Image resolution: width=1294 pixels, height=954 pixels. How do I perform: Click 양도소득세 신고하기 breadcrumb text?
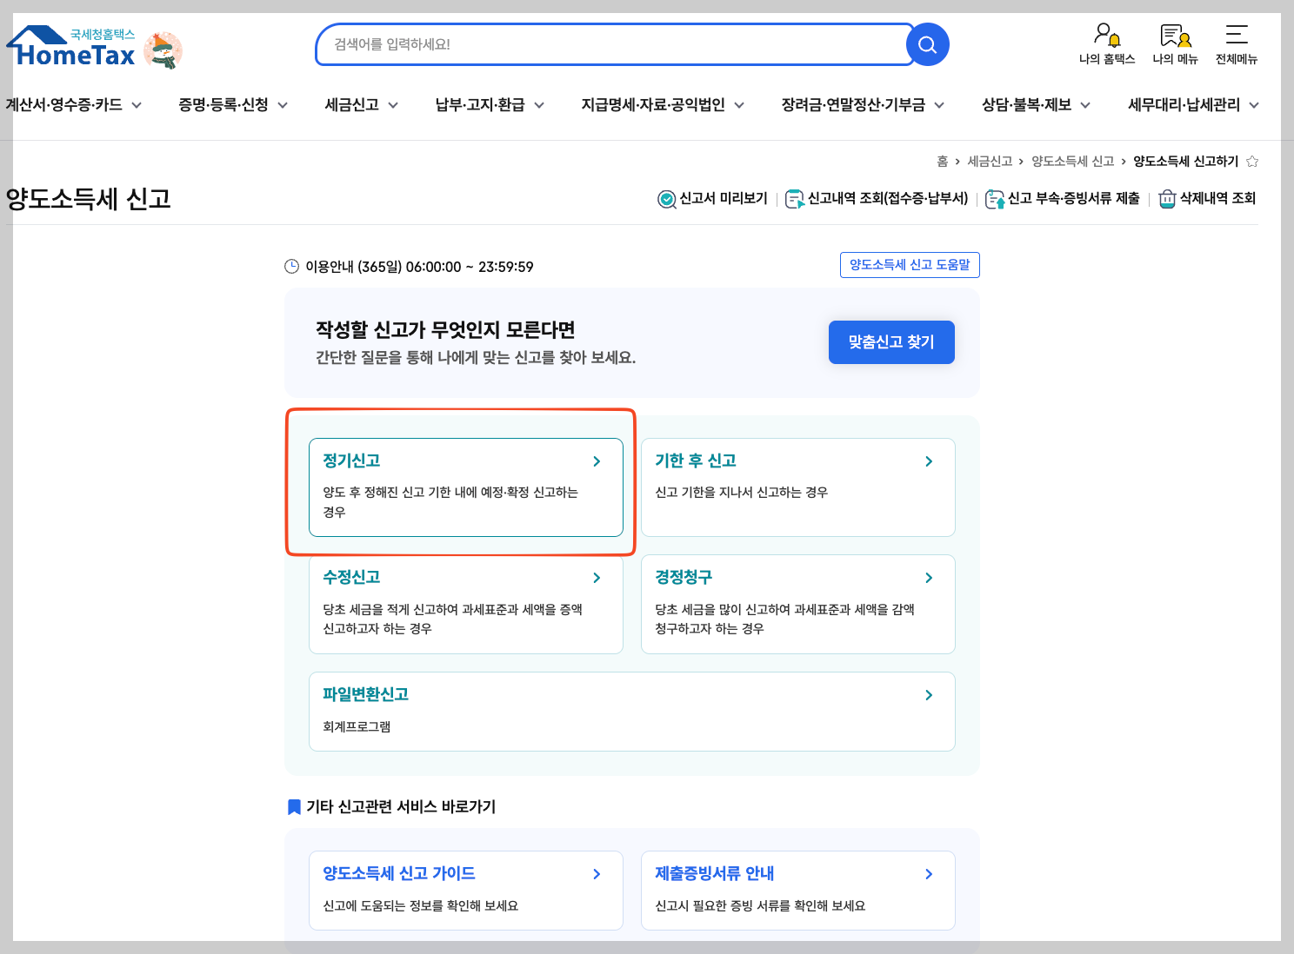click(1186, 162)
